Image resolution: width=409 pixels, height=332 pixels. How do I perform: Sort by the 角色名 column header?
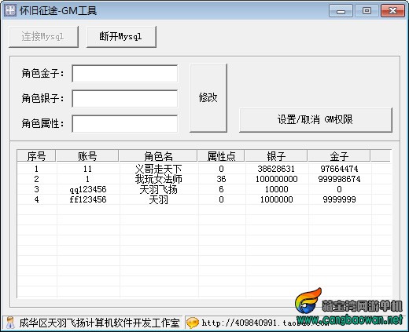(x=158, y=156)
